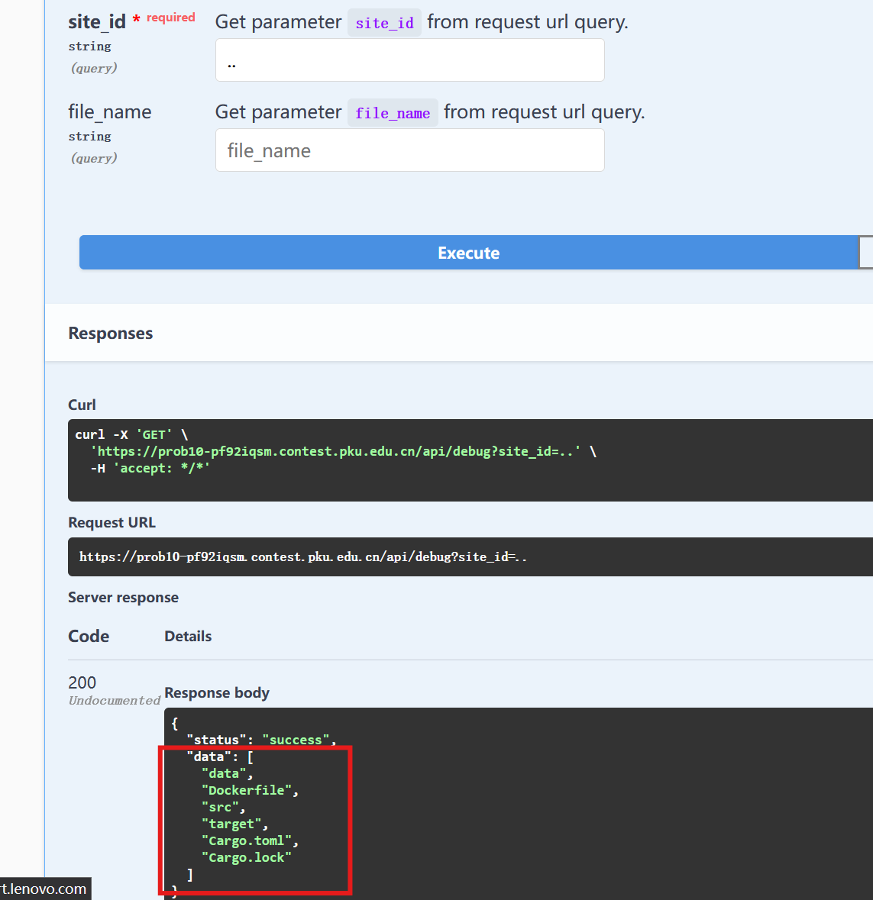Image resolution: width=873 pixels, height=900 pixels.
Task: Click the "success" status value
Action: coord(296,740)
